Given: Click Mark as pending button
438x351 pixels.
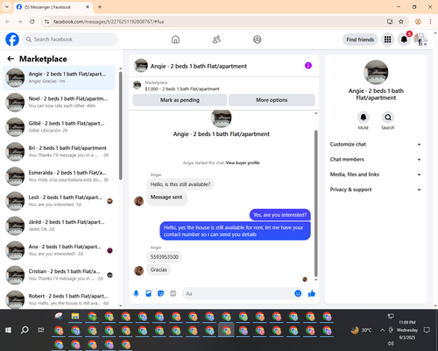Looking at the screenshot, I should click(x=180, y=100).
